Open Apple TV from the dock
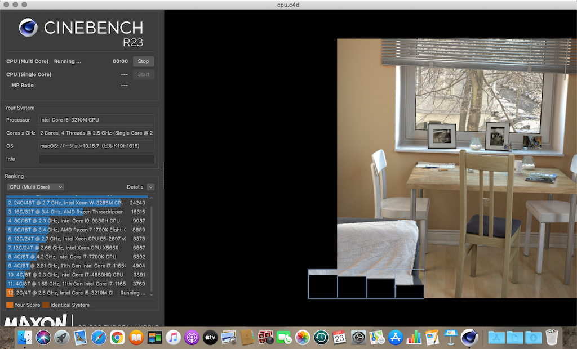 tap(210, 337)
